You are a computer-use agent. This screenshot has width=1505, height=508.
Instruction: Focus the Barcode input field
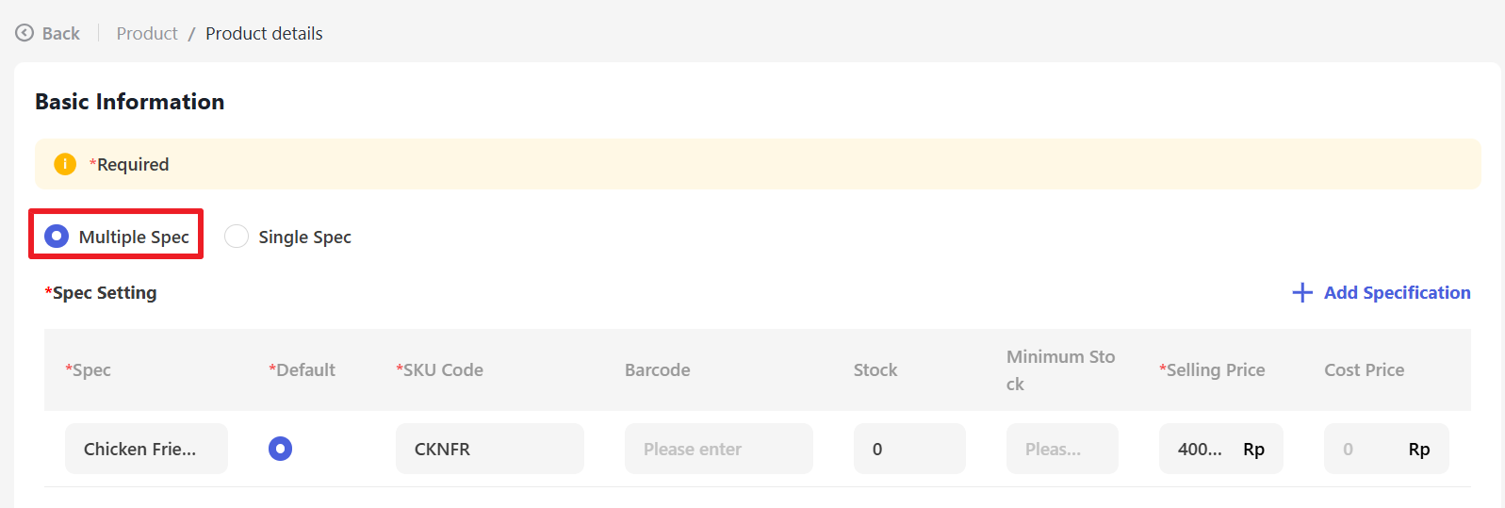pos(718,449)
